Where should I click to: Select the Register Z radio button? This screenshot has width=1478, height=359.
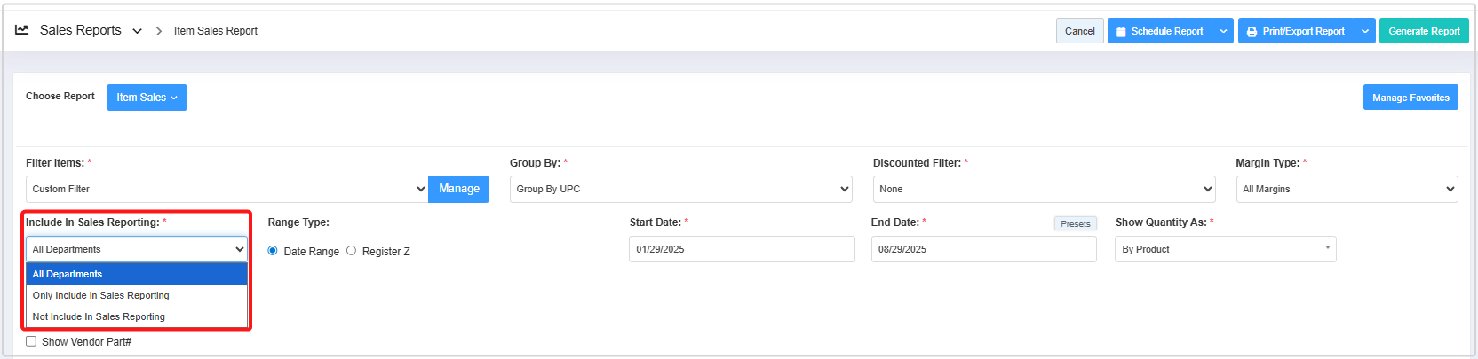(352, 251)
